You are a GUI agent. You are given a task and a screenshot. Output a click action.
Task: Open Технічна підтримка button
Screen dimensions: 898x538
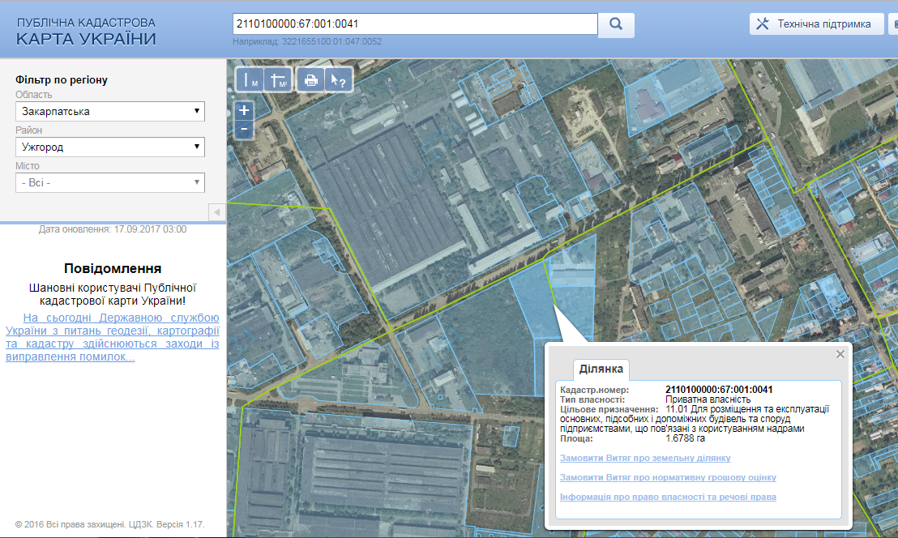pyautogui.click(x=816, y=24)
